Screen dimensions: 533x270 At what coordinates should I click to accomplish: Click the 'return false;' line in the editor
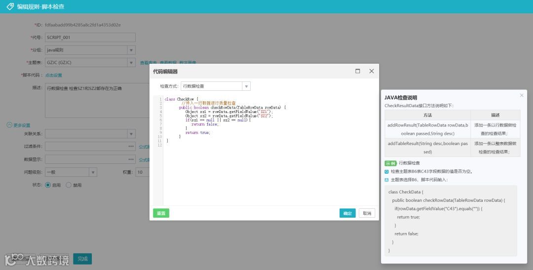[205, 124]
